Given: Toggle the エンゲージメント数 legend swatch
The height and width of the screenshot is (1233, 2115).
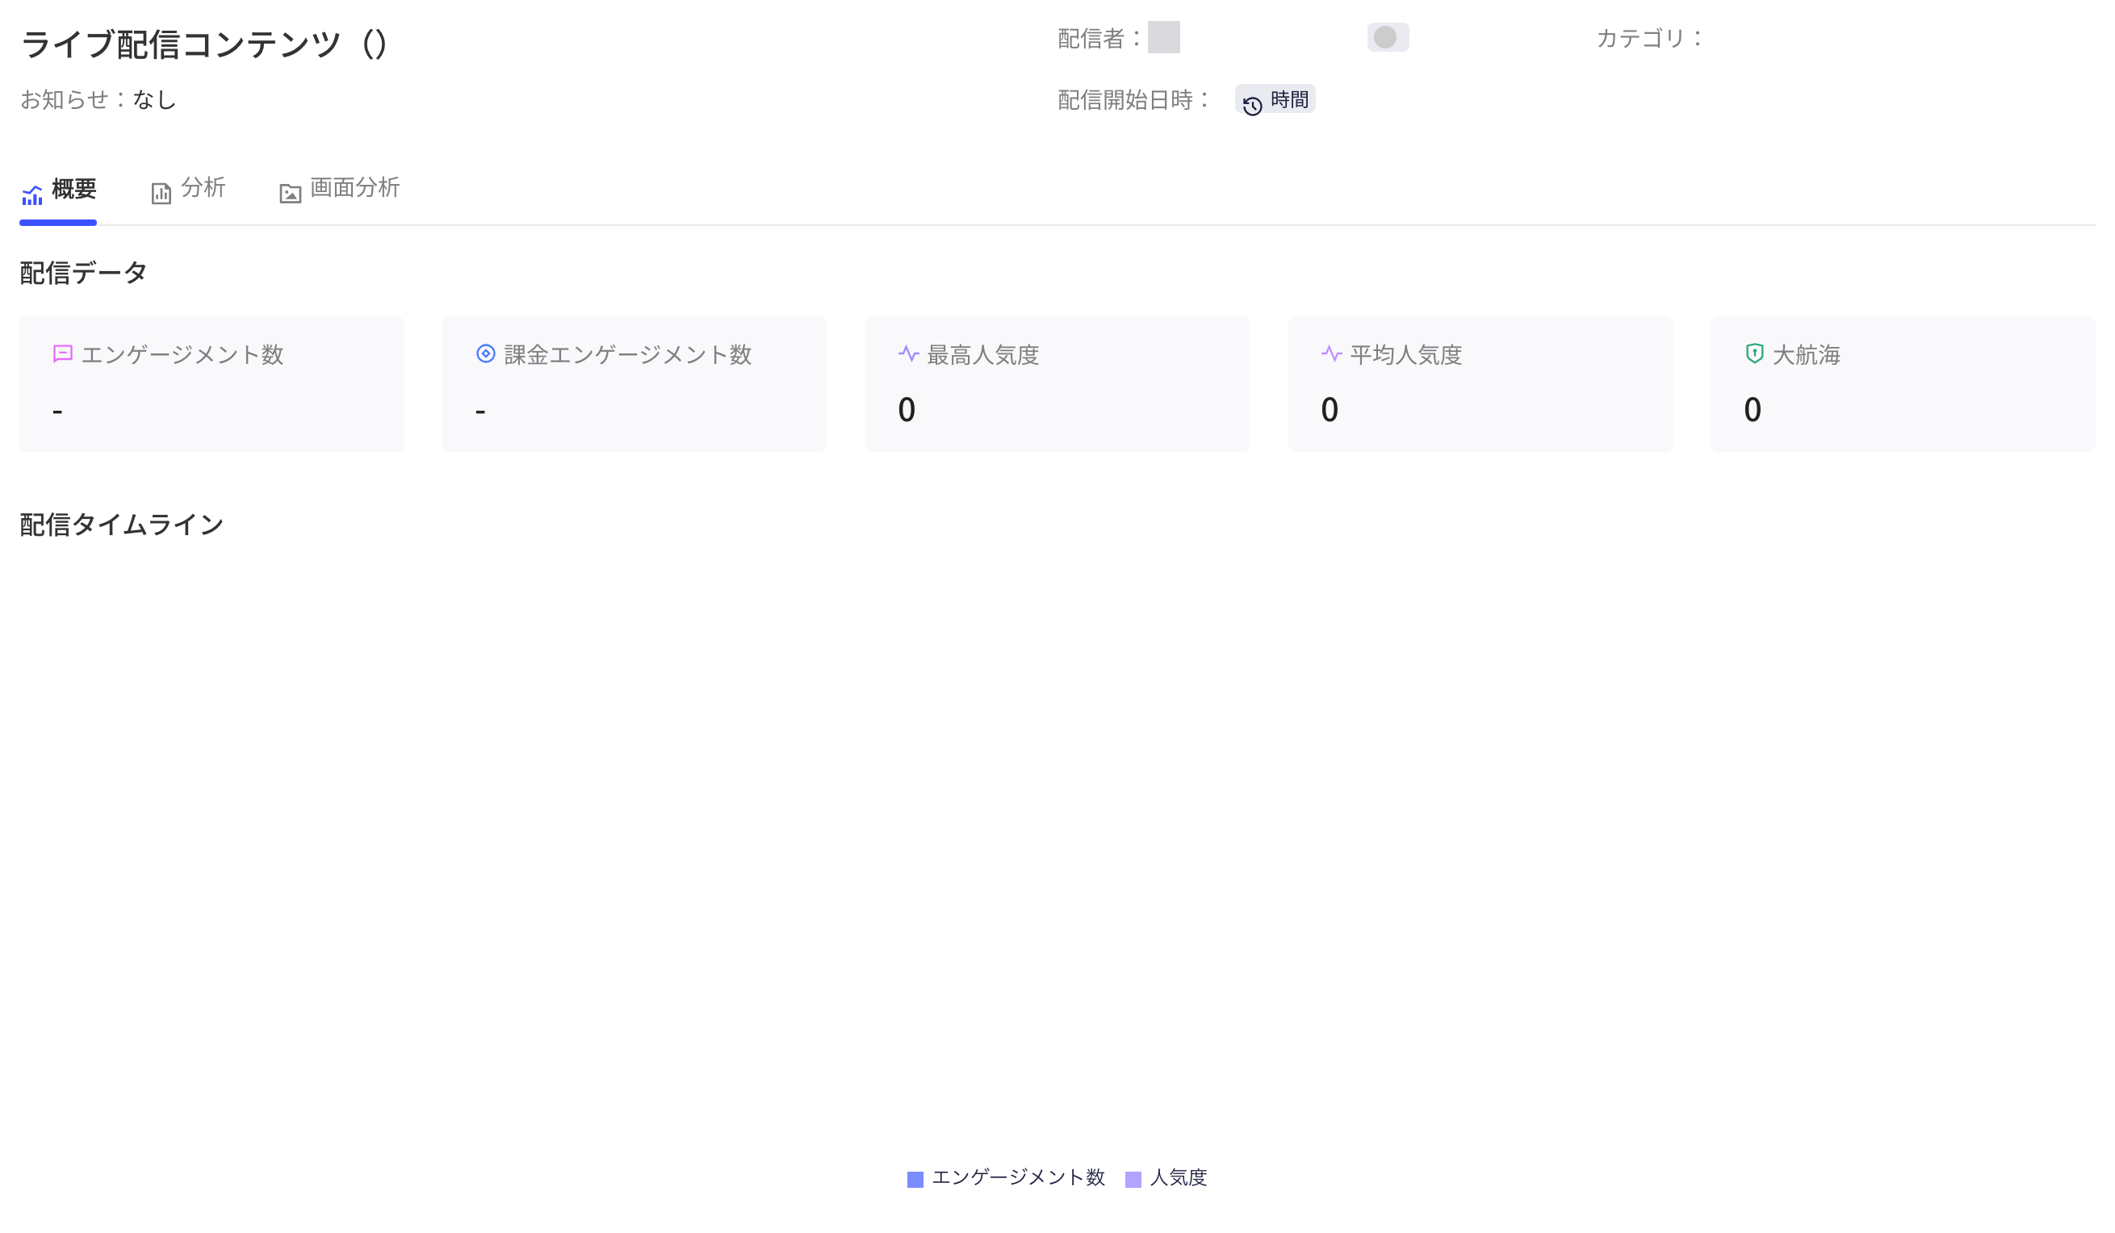Looking at the screenshot, I should coord(915,1179).
